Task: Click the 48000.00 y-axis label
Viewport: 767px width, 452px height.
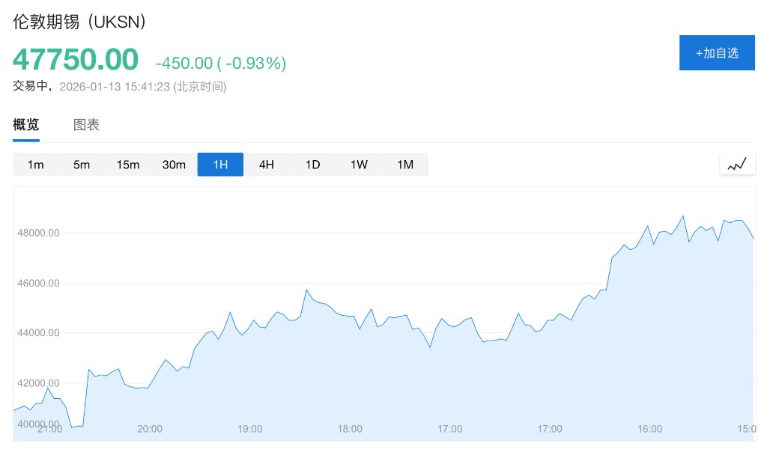Action: pyautogui.click(x=37, y=233)
